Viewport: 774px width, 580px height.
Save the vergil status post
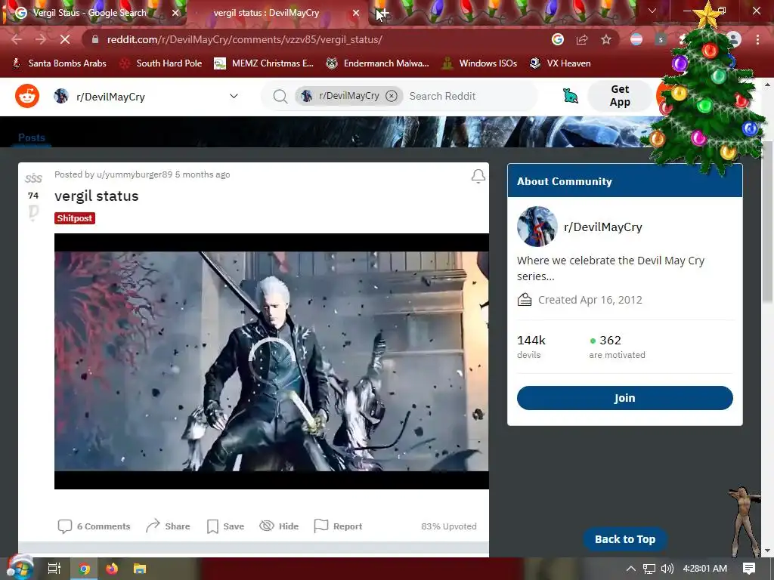click(225, 526)
